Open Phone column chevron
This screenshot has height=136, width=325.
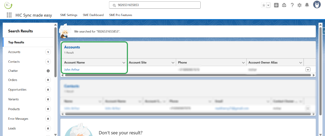click(244, 63)
